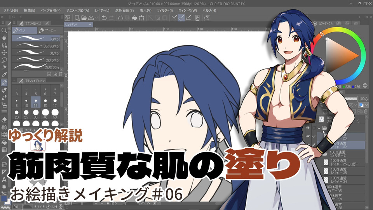Select the Pen tool in toolbar
Screen dimensions: 373x210
4,82
